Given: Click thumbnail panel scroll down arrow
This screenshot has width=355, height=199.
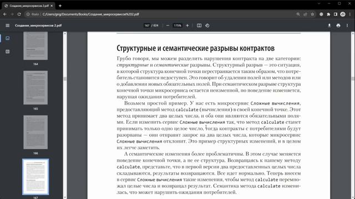Looking at the screenshot, I should (x=65, y=197).
